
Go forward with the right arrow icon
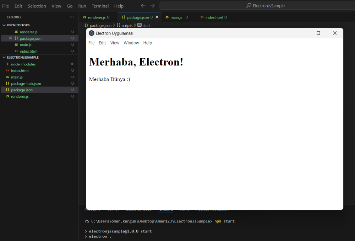pos(152,6)
